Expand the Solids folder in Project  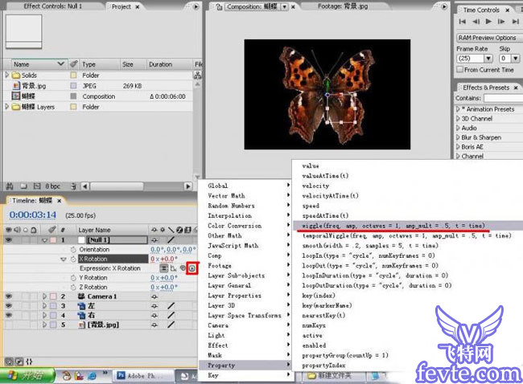7,75
